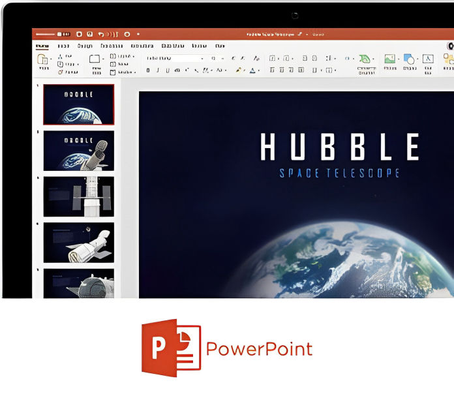Apply the font color A swatch
The height and width of the screenshot is (398, 454).
252,70
